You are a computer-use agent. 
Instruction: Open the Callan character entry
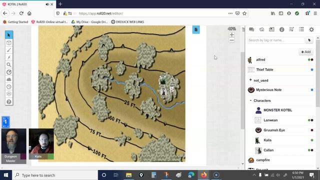(284, 150)
